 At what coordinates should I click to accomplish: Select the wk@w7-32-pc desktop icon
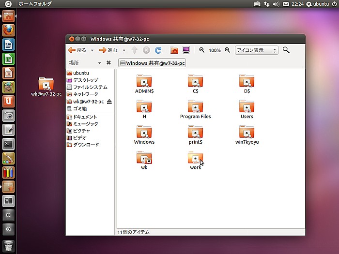[46, 87]
